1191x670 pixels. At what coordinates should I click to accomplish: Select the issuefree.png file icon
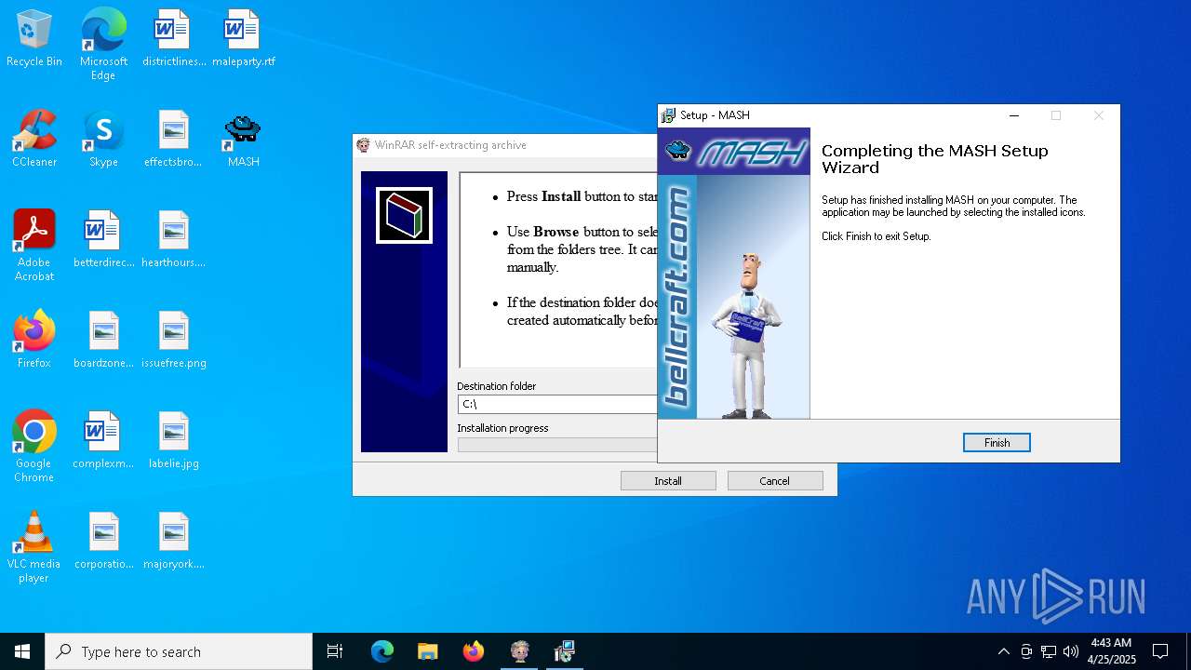click(174, 340)
